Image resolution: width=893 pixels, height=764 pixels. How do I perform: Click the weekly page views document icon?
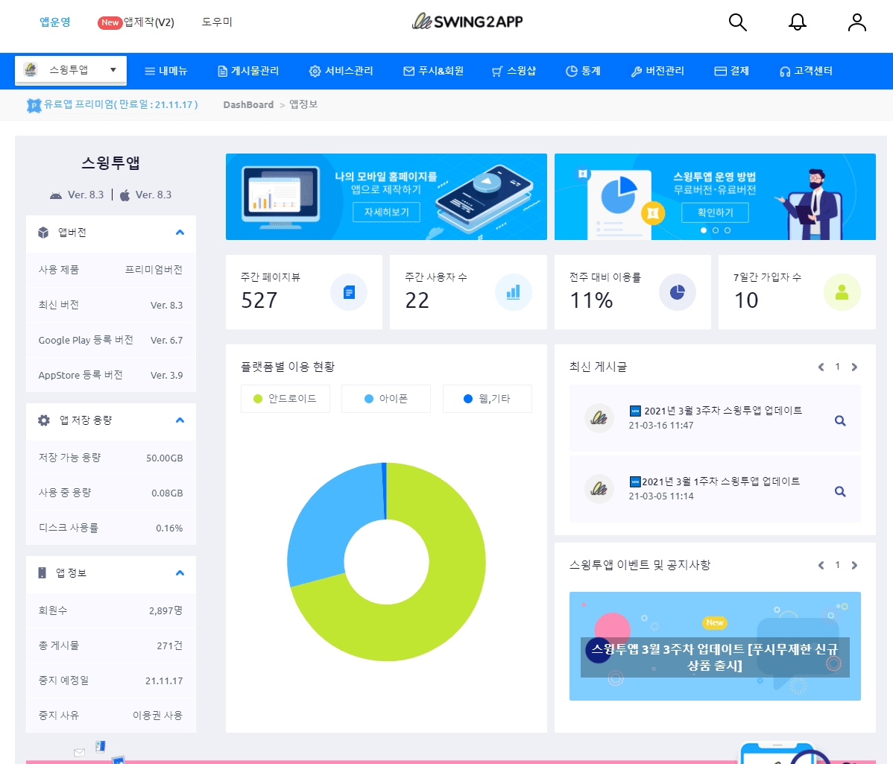tap(349, 292)
